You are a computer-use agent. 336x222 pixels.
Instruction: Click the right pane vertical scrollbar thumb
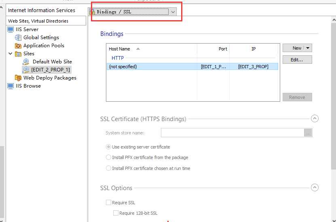[x=334, y=96]
